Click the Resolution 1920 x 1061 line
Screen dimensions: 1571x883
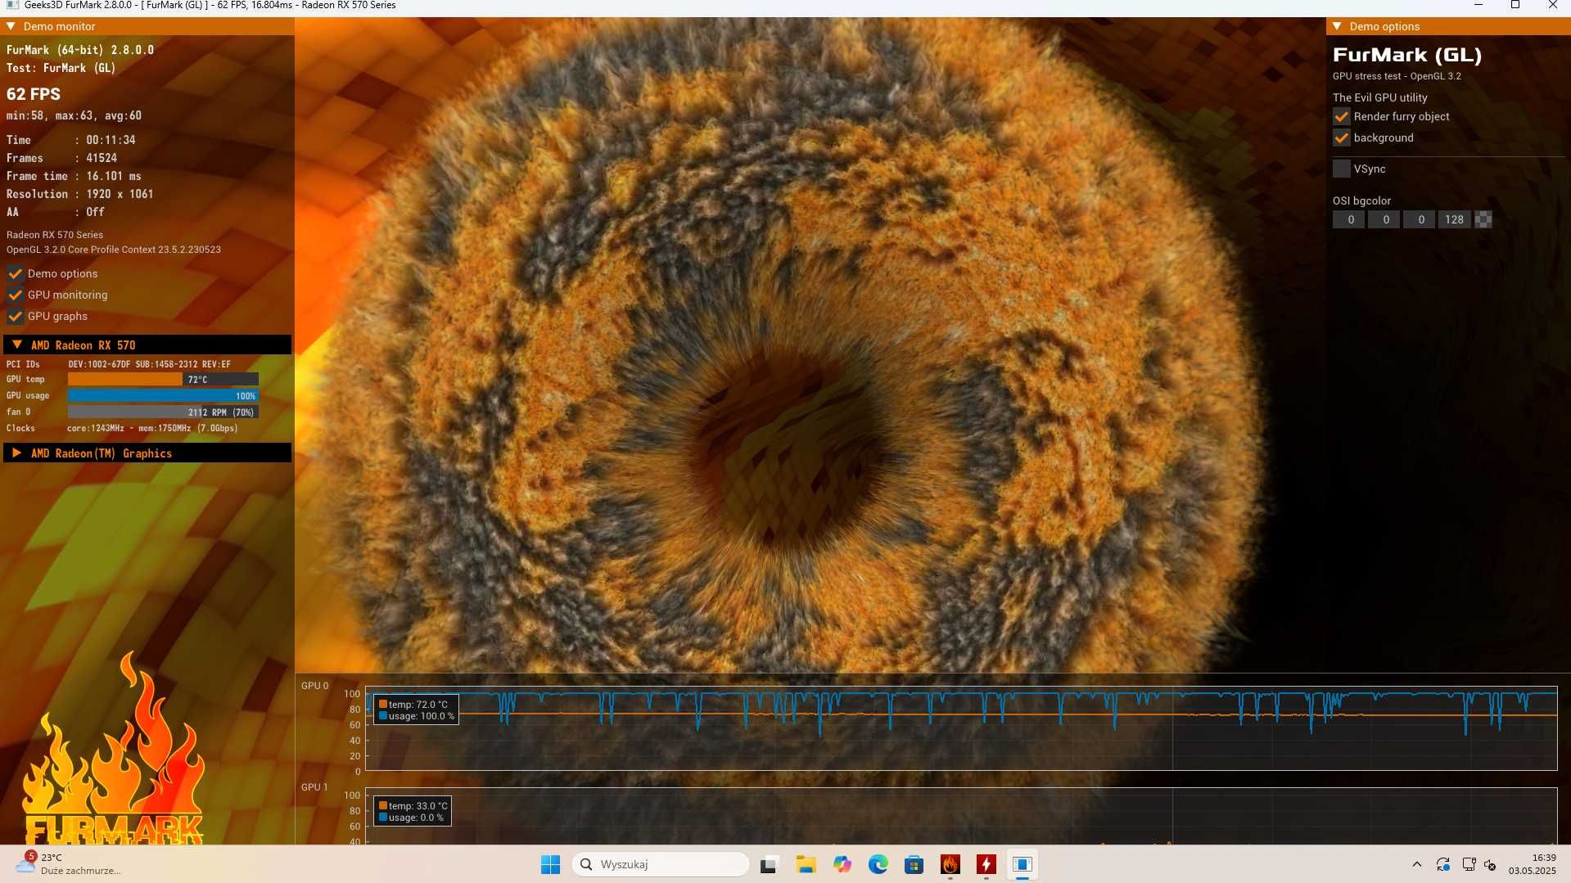(x=80, y=194)
